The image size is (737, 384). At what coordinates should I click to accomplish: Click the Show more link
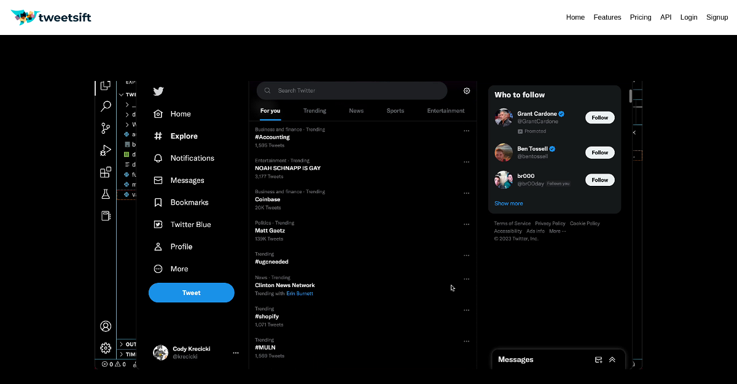(509, 204)
